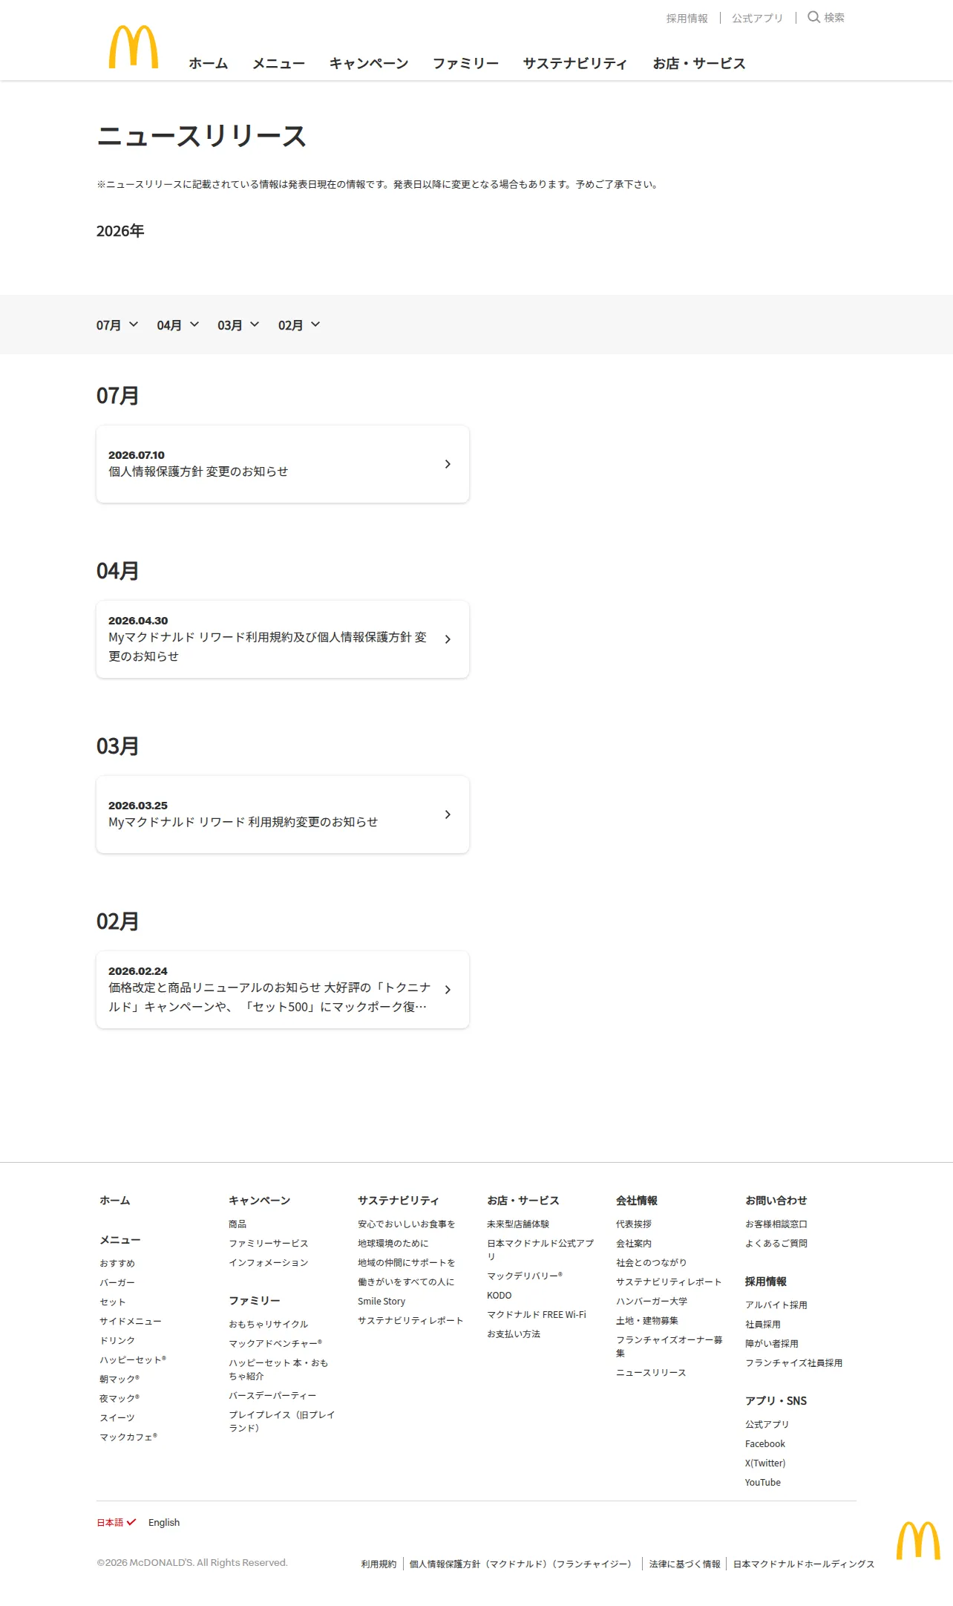Open KODO footer link

tap(500, 1296)
